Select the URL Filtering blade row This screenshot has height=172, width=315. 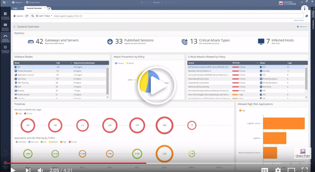[60, 83]
